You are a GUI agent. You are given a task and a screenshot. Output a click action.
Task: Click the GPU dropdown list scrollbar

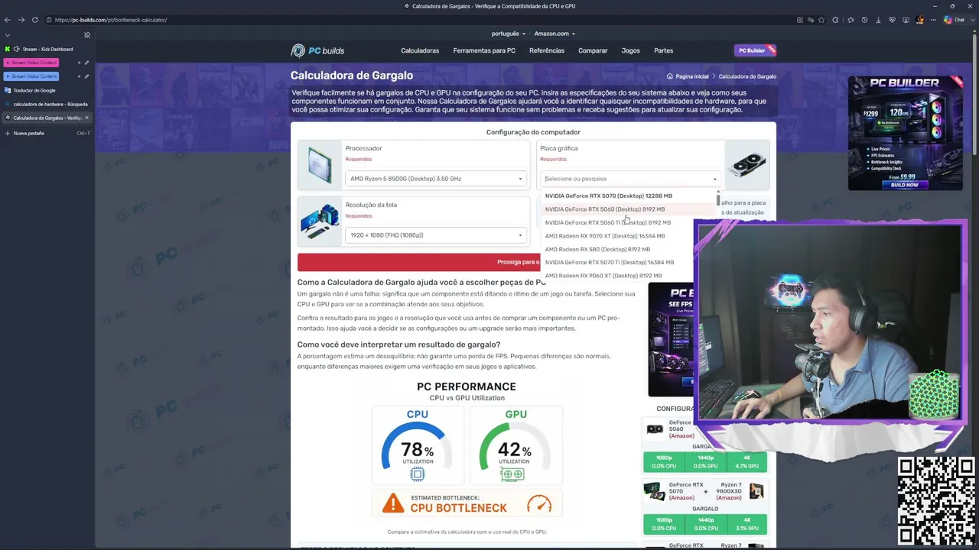718,199
